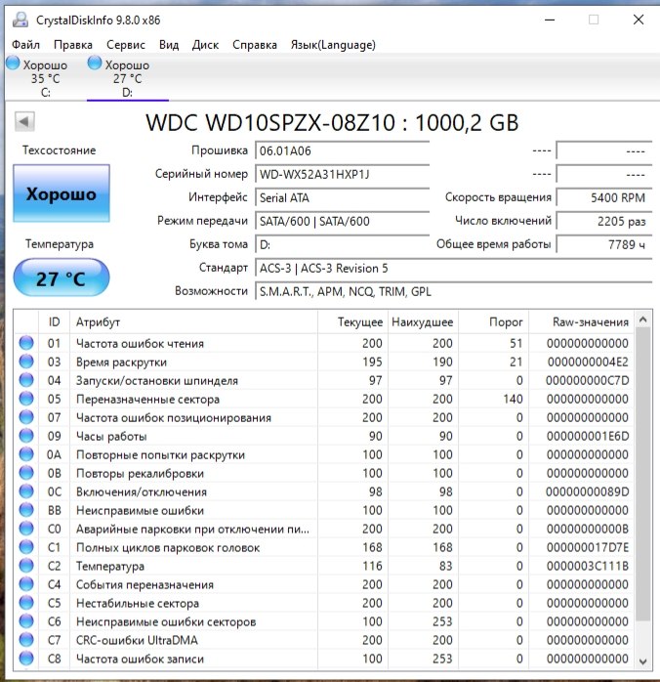Screen dimensions: 660x682
Task: Click status orb for attribute C4 reallocation events
Action: [26, 584]
